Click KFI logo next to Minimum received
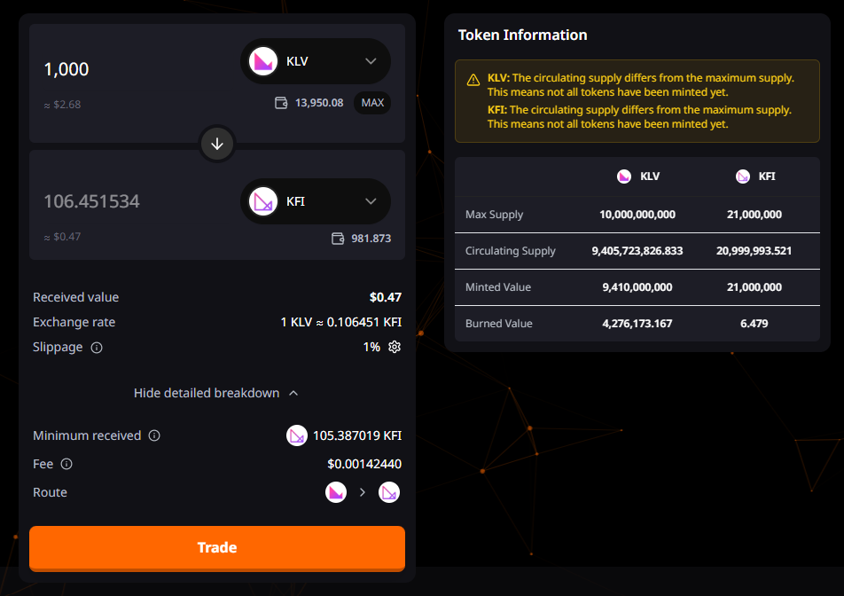The width and height of the screenshot is (844, 596). pos(297,435)
